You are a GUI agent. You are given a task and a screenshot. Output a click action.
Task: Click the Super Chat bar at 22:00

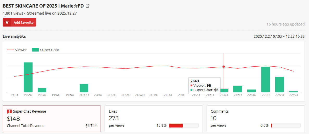tap(251, 91)
